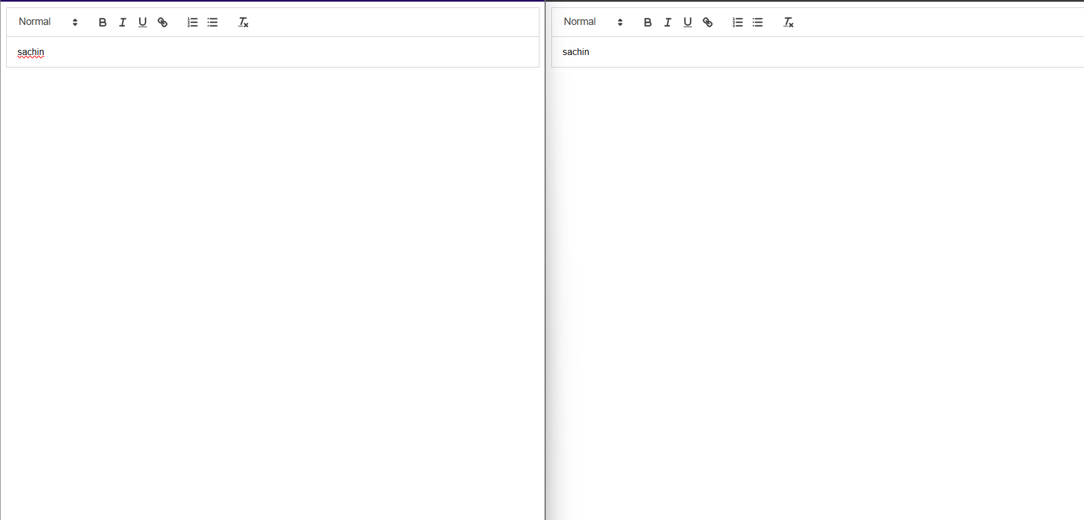The height and width of the screenshot is (520, 1084).
Task: Open the Normal heading dropdown in right editor
Action: click(593, 22)
